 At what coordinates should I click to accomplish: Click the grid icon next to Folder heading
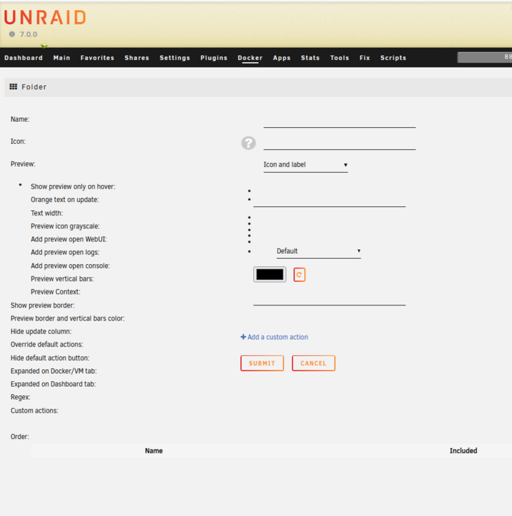point(13,87)
